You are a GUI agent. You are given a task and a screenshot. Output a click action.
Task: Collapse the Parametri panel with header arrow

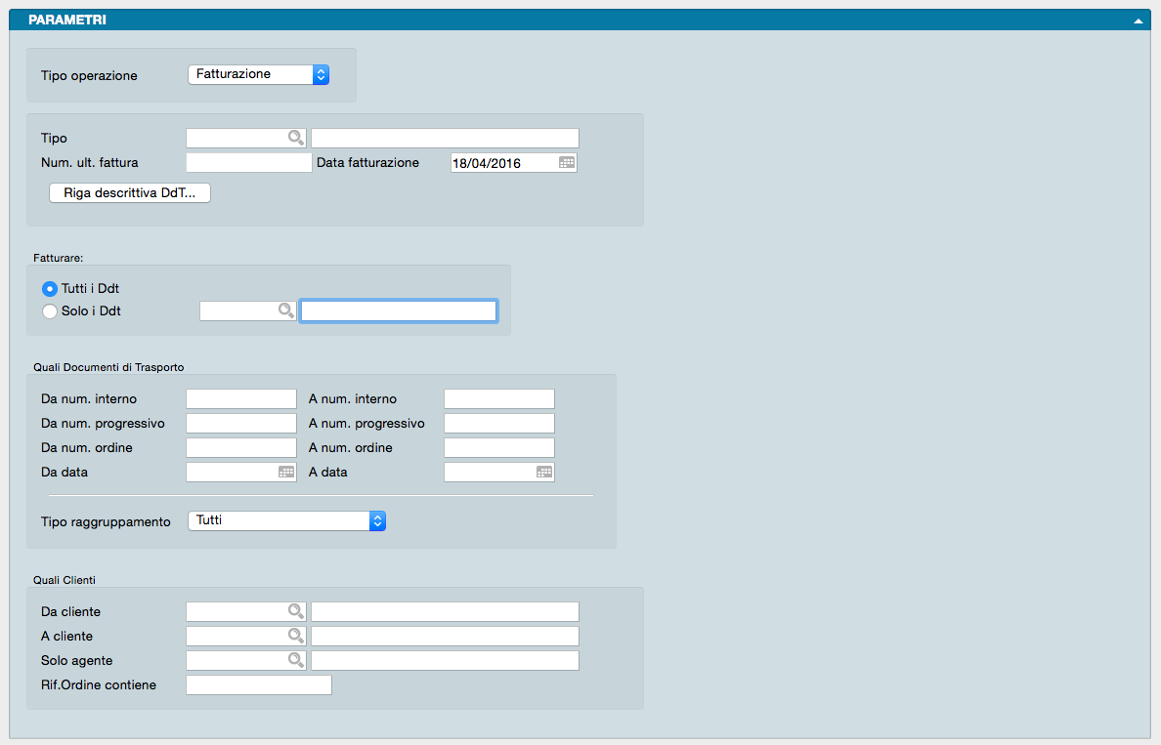coord(1138,21)
